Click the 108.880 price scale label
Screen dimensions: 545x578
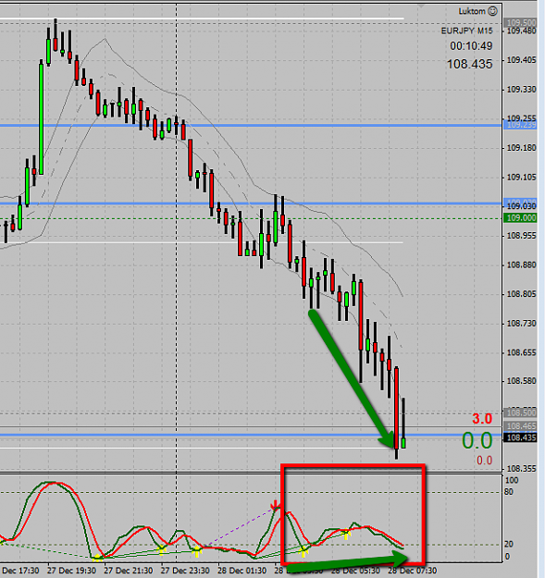click(x=521, y=264)
